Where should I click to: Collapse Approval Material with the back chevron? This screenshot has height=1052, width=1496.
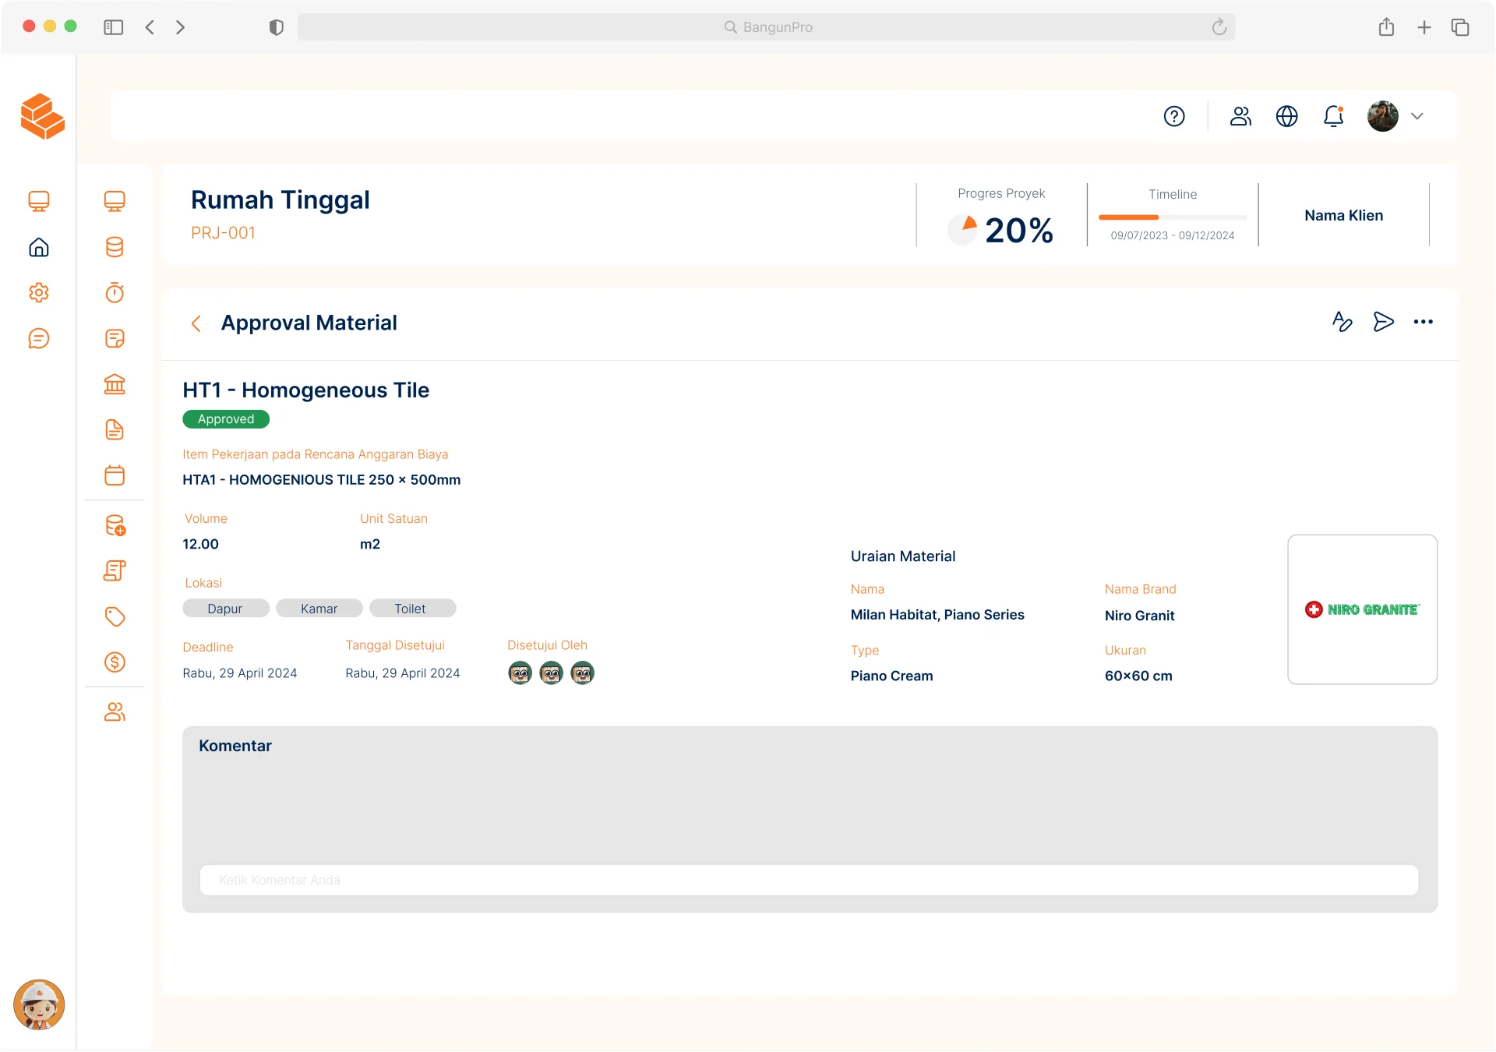[x=196, y=323]
